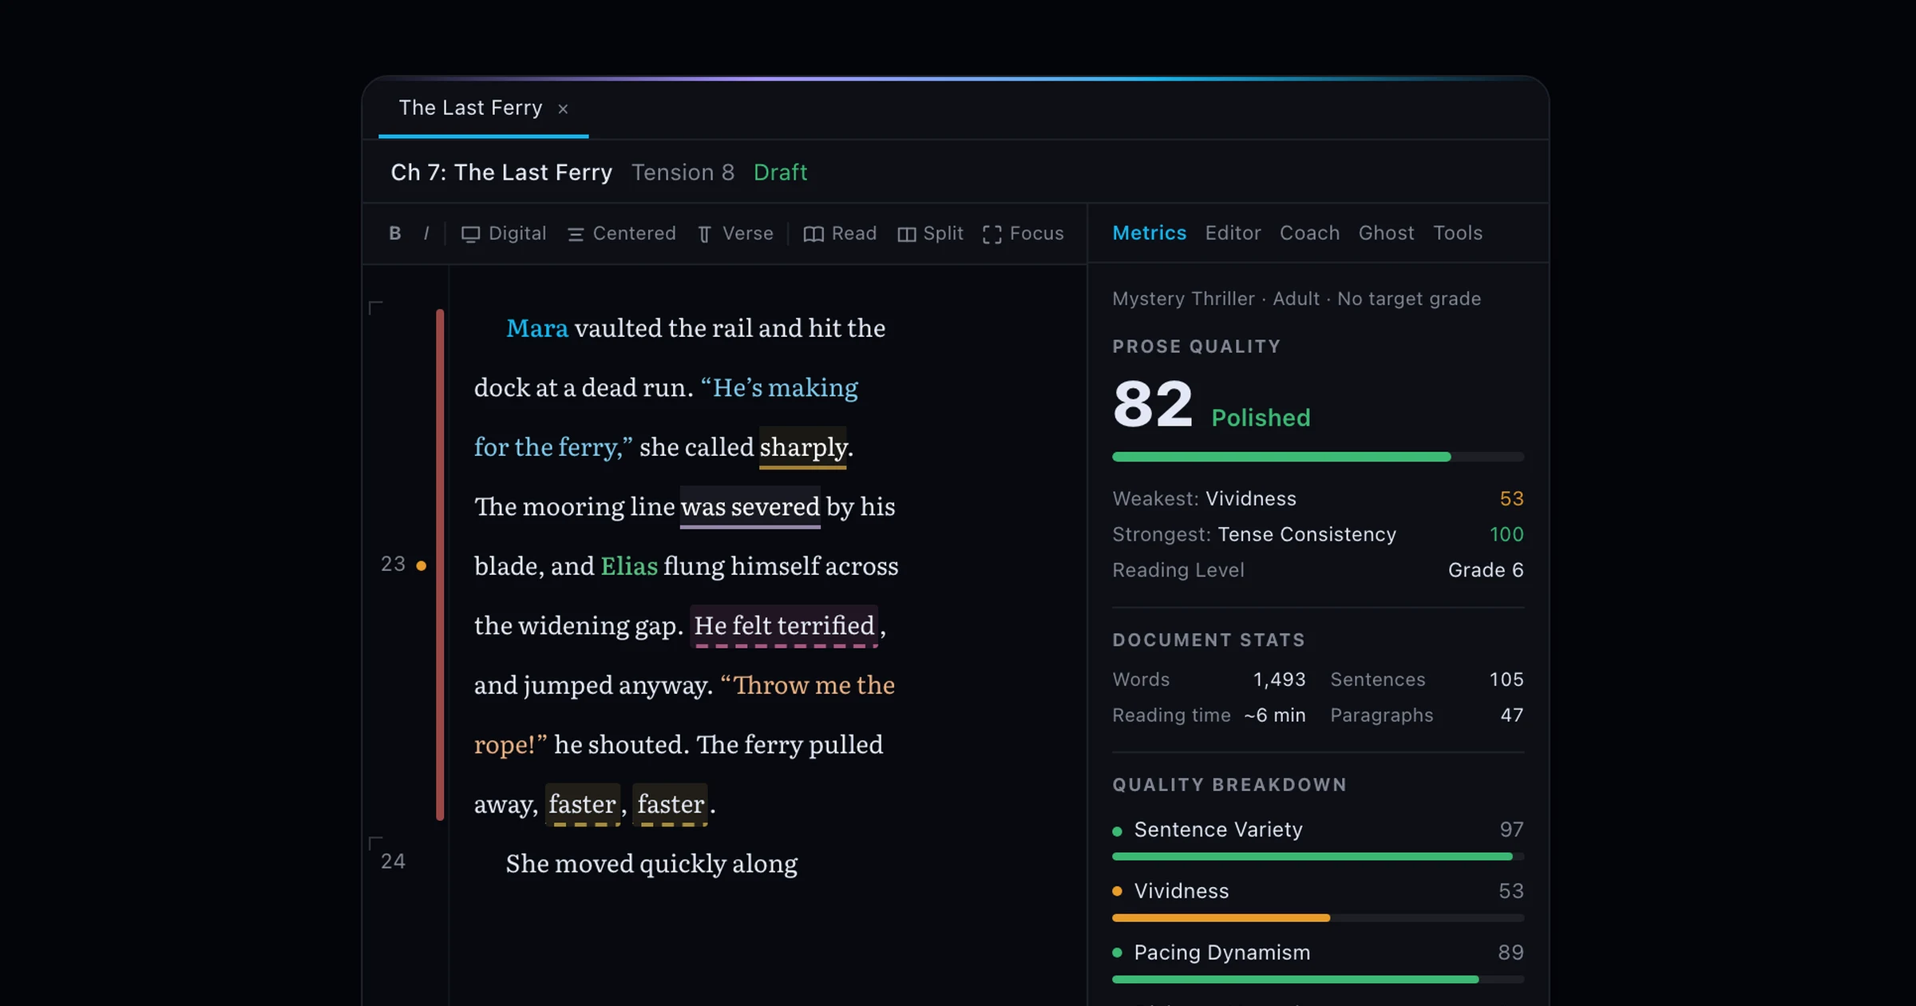The height and width of the screenshot is (1006, 1916).
Task: Open Read view
Action: point(840,233)
